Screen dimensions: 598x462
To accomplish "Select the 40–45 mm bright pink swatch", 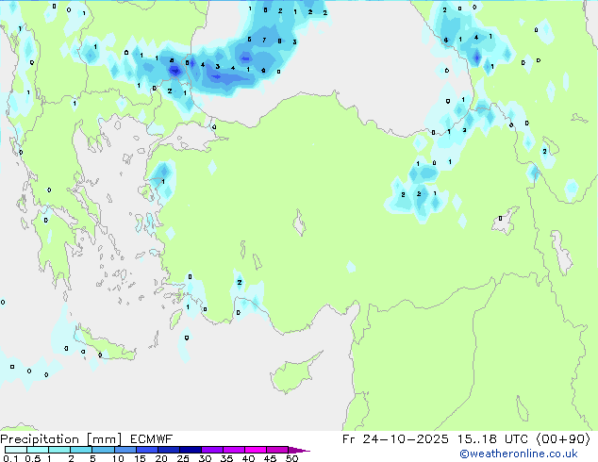I will pyautogui.click(x=256, y=450).
